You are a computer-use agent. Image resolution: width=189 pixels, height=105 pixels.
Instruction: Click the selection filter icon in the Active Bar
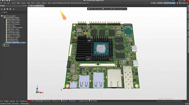(x=89, y=9)
